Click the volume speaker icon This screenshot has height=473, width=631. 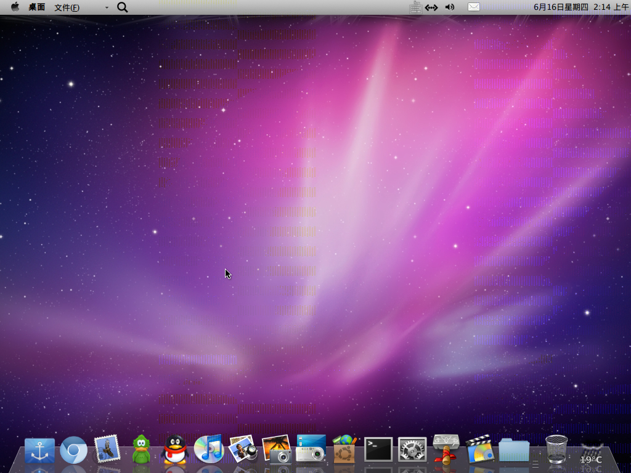click(450, 7)
